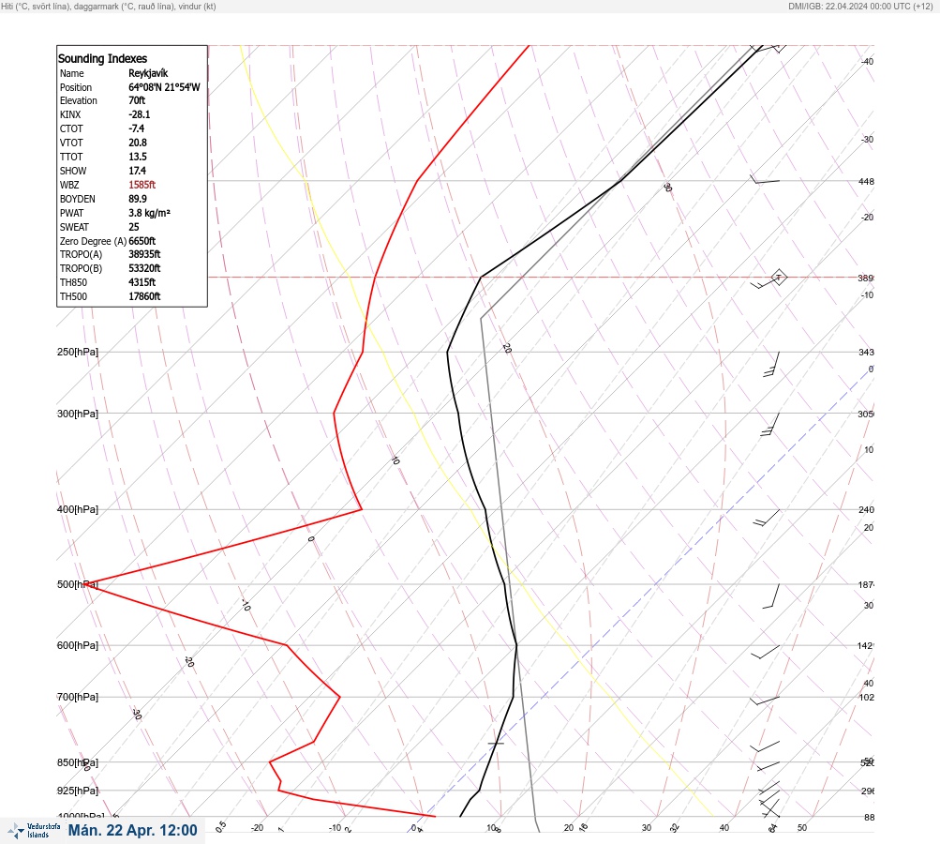Click the wind barb at 500 hPa
The width and height of the screenshot is (940, 844).
click(x=771, y=595)
